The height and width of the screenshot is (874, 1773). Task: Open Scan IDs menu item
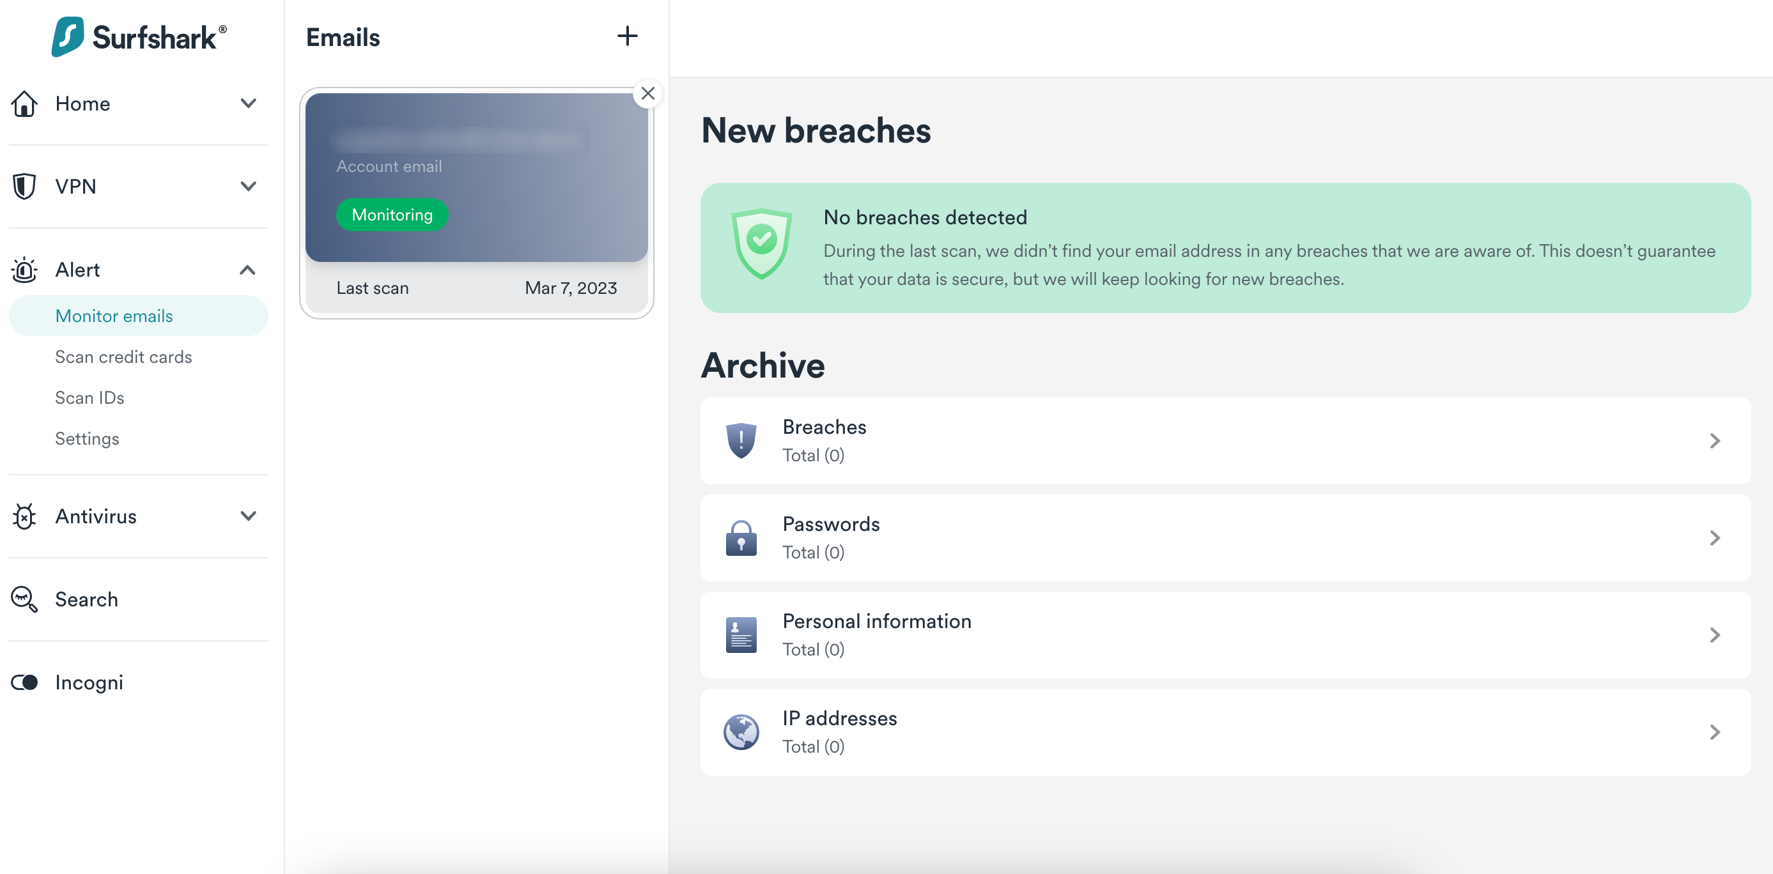coord(89,398)
